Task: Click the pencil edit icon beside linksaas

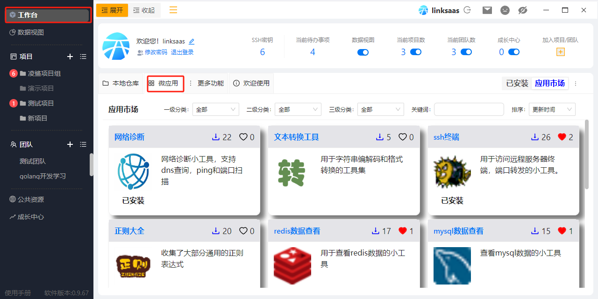Action: pyautogui.click(x=192, y=42)
